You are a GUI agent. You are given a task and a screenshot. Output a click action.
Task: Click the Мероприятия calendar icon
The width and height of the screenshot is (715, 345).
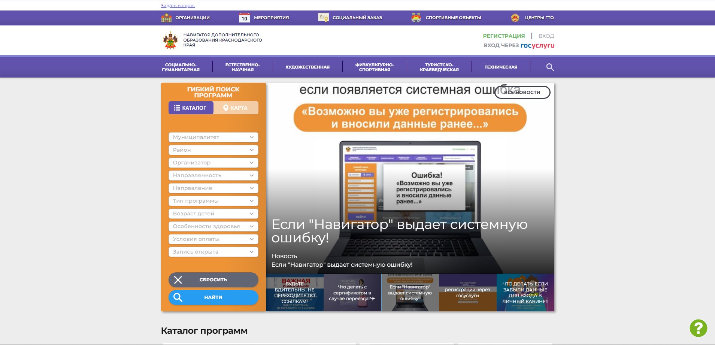[x=244, y=18]
